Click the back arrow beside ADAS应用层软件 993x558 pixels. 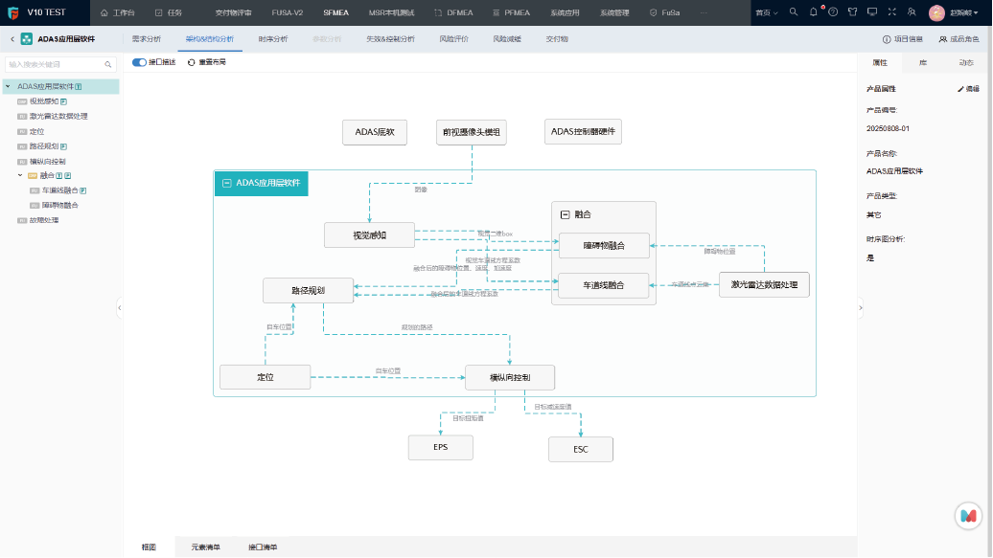[x=12, y=39]
